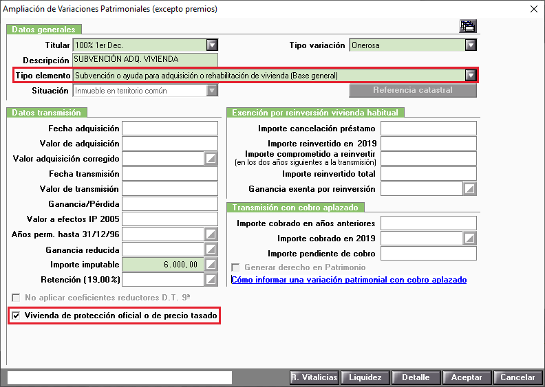Focus the Importe reinvertido total field

(x=429, y=173)
